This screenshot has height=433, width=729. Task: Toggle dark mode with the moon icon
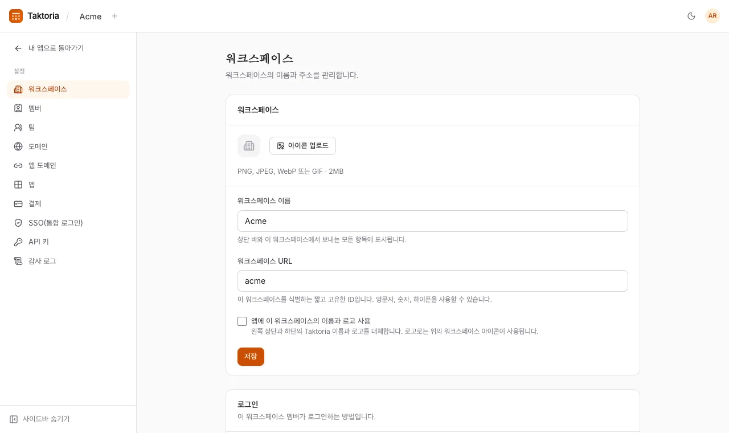coord(691,16)
